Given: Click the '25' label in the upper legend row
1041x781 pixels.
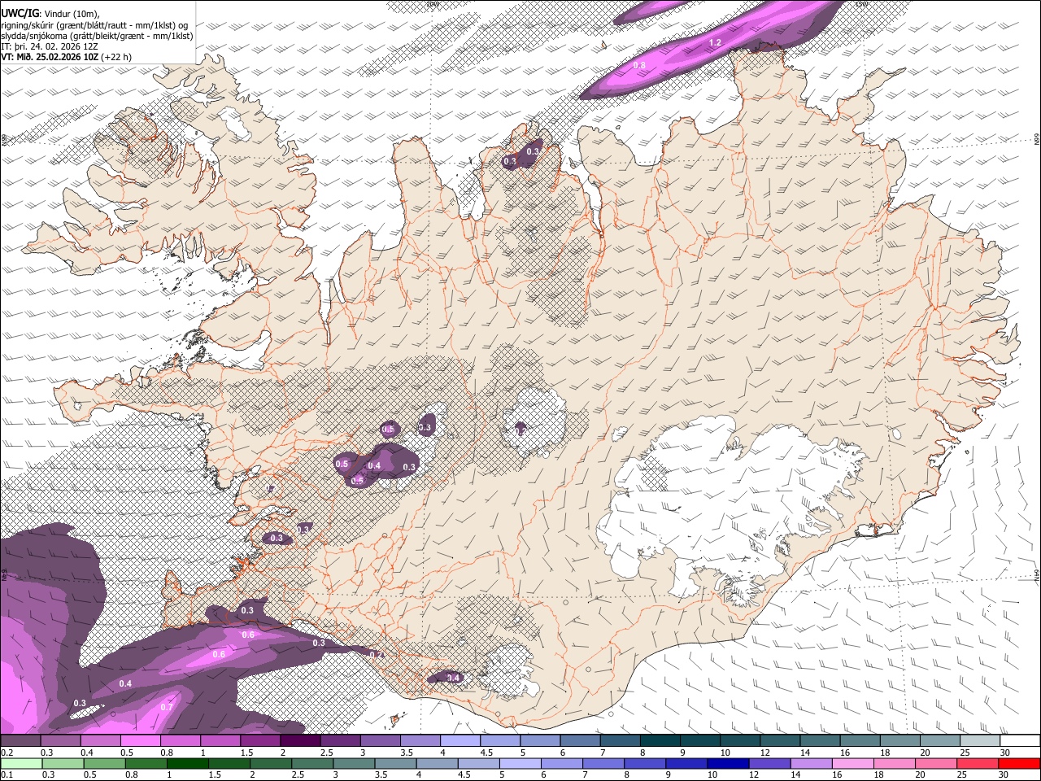Looking at the screenshot, I should 964,753.
